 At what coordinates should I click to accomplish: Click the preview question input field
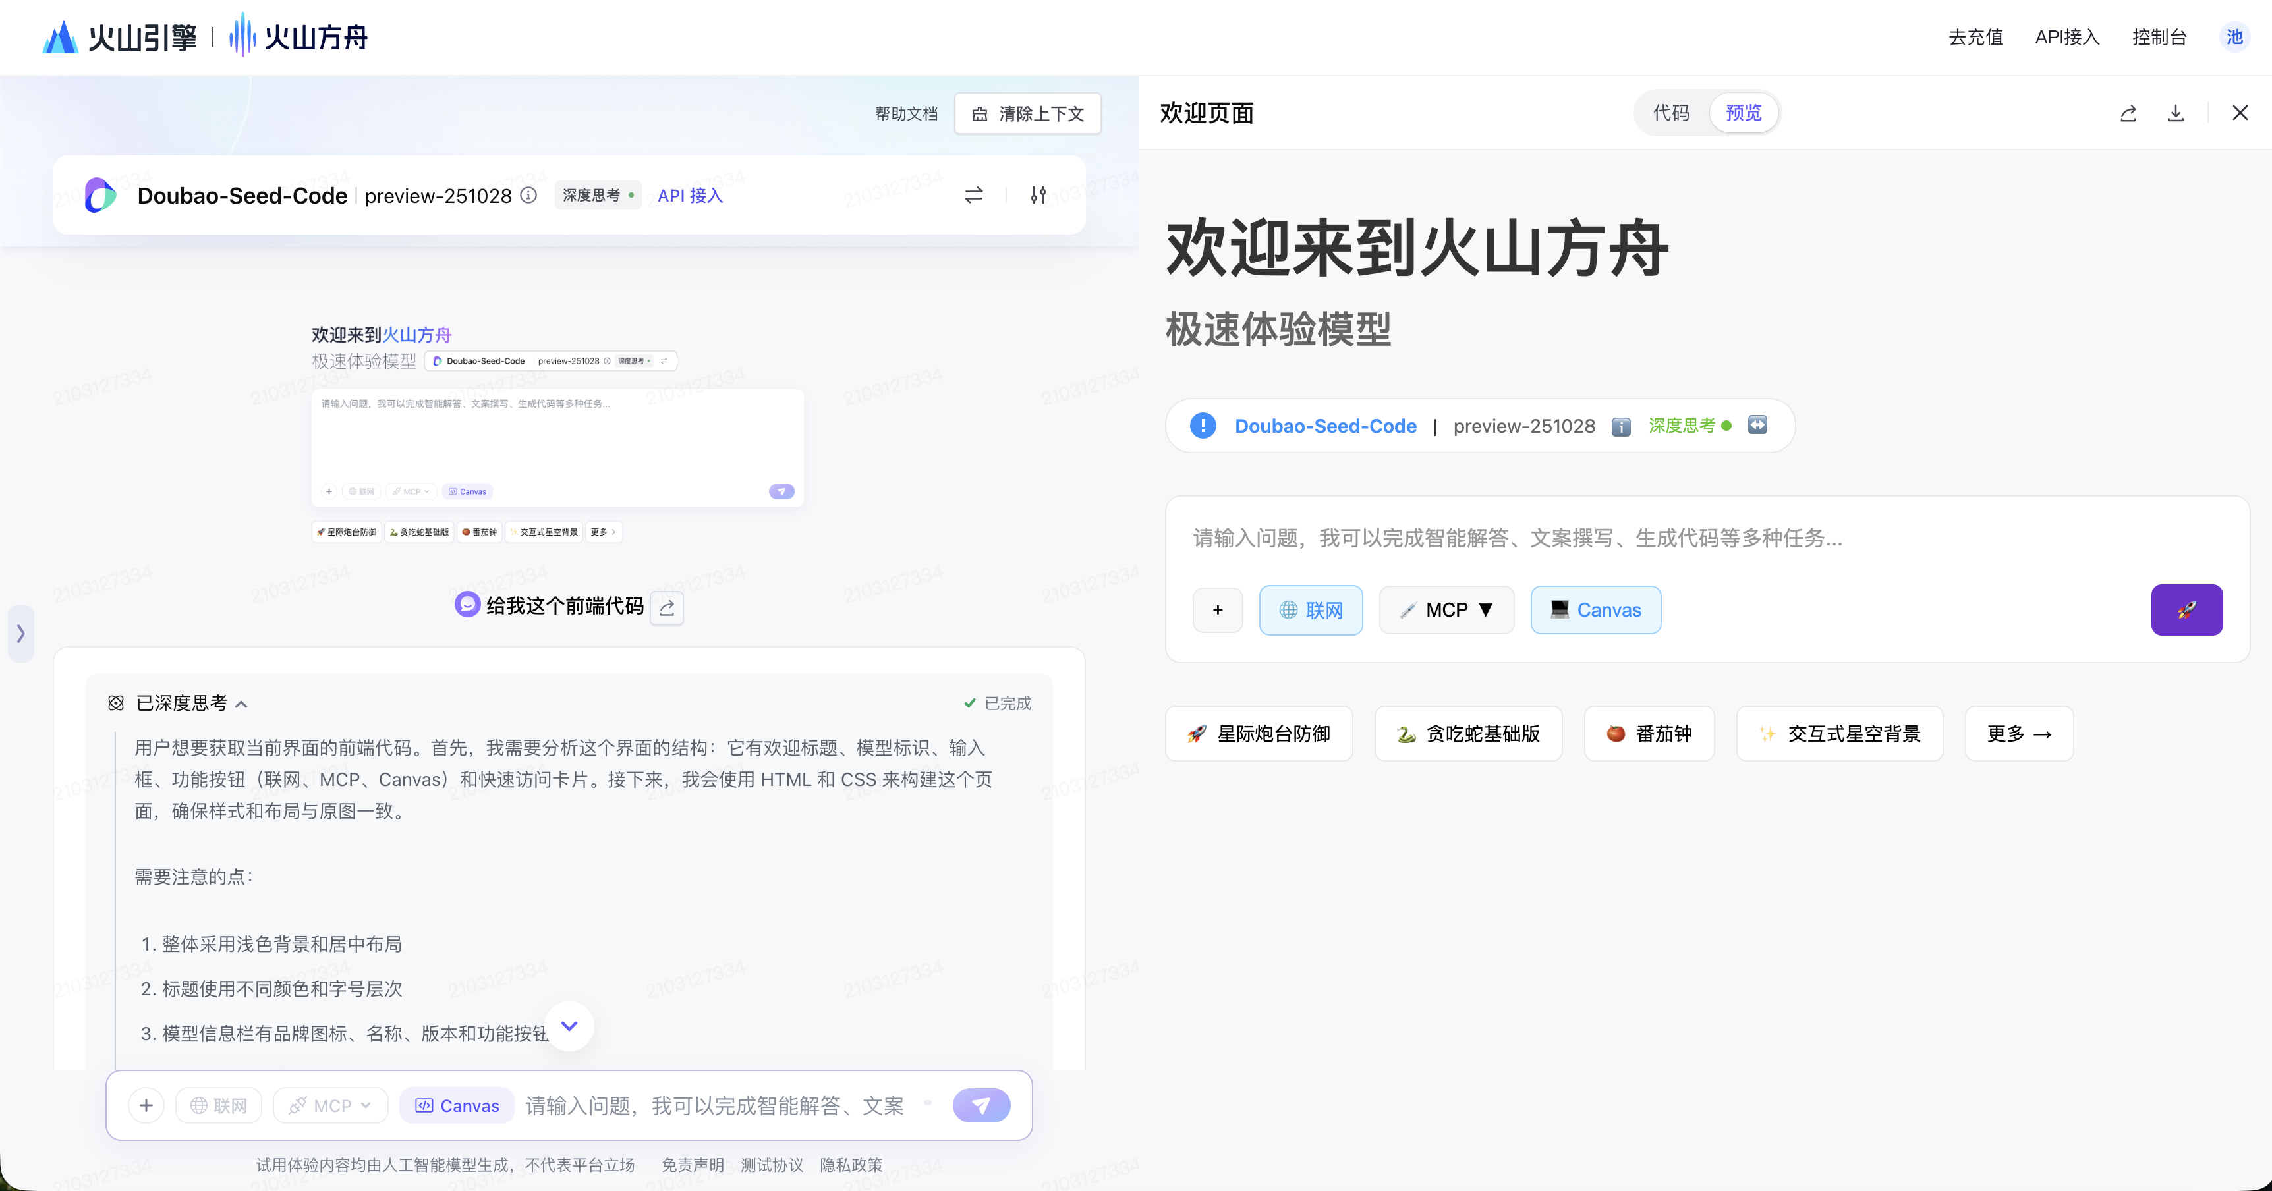[1707, 538]
